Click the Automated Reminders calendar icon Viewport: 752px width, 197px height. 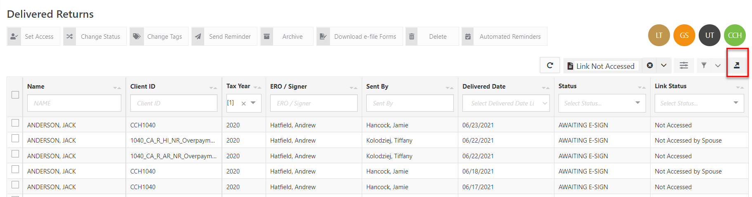pos(468,36)
